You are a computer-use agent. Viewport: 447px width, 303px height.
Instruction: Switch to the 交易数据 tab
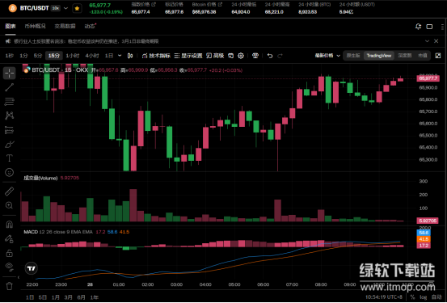pyautogui.click(x=65, y=26)
